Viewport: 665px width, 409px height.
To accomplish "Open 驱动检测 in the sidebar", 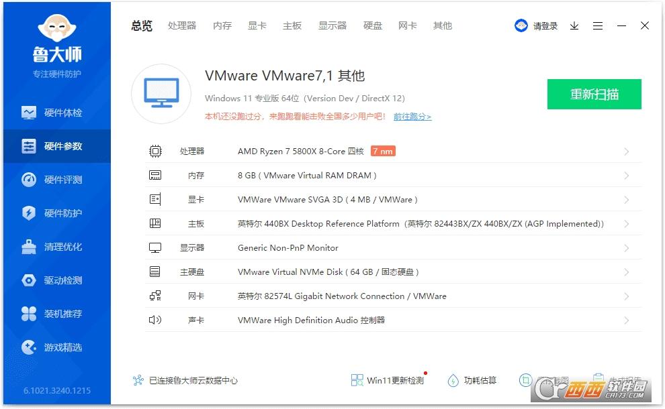I will click(57, 280).
